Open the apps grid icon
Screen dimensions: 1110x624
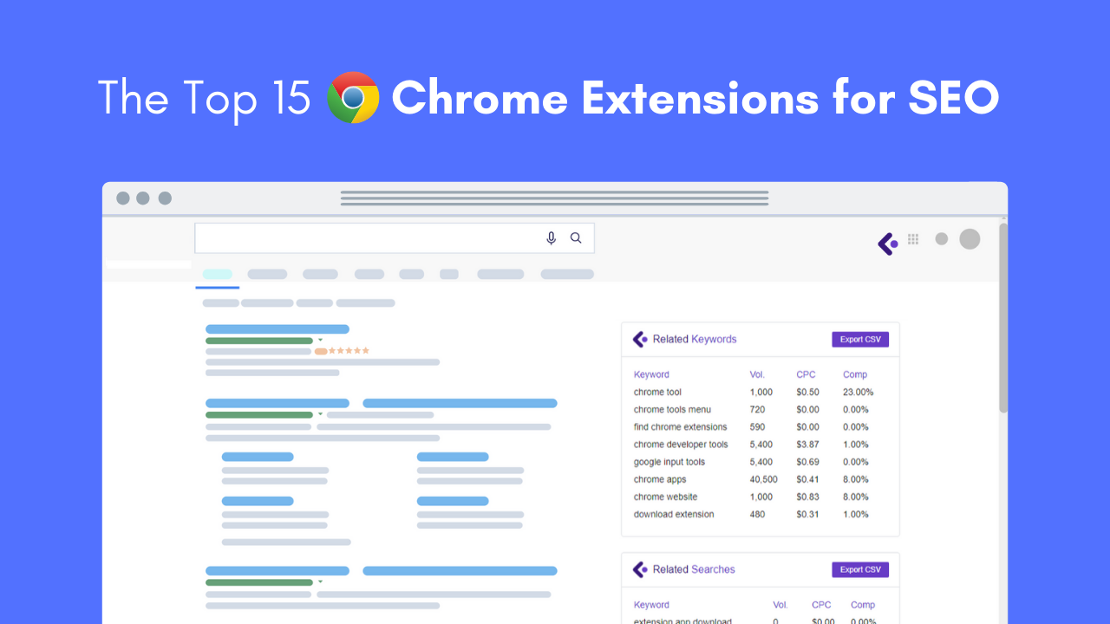[x=913, y=239]
